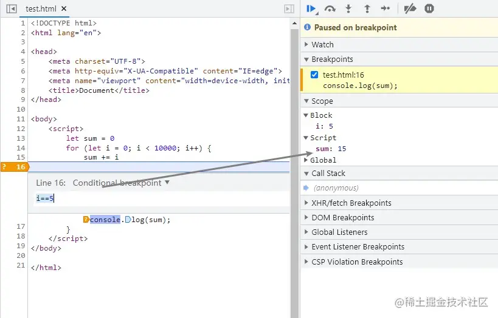The height and width of the screenshot is (318, 498).
Task: Click the orange breakpoint marker before console
Action: [86, 220]
